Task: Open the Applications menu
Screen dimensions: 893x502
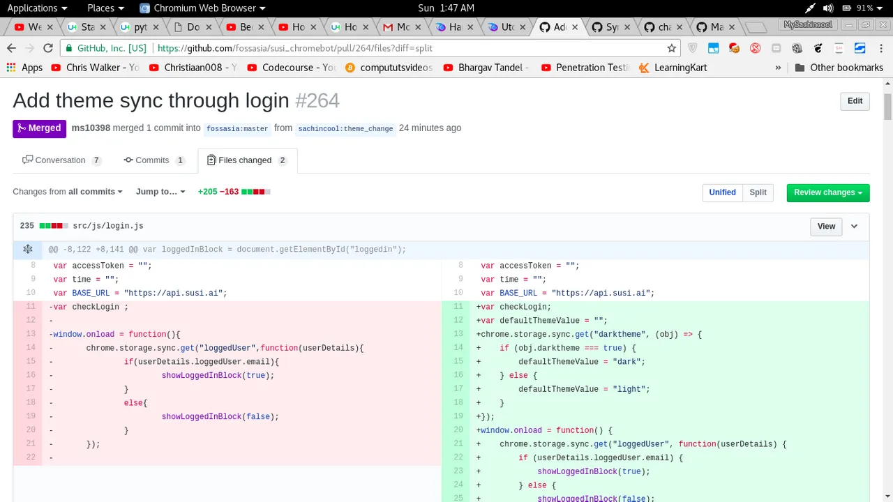Action: click(38, 8)
